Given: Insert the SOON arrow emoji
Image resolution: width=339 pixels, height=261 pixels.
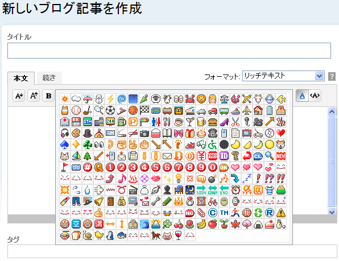Looking at the screenshot, I should [201, 190].
